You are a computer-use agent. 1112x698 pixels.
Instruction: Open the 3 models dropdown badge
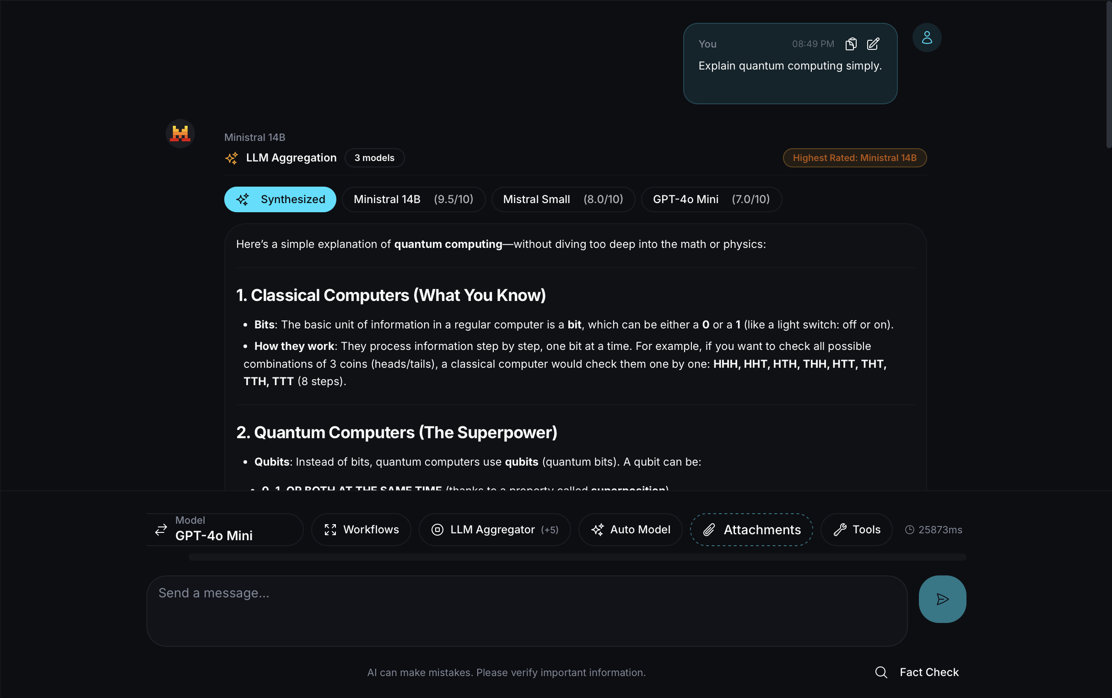click(x=374, y=157)
